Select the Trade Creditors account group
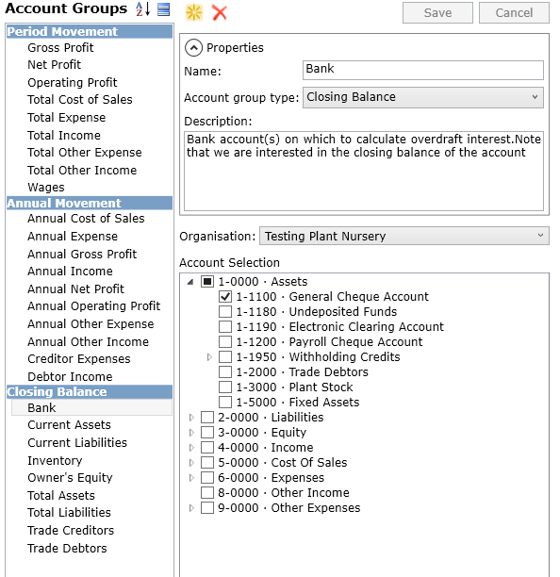The height and width of the screenshot is (577, 560). click(71, 530)
